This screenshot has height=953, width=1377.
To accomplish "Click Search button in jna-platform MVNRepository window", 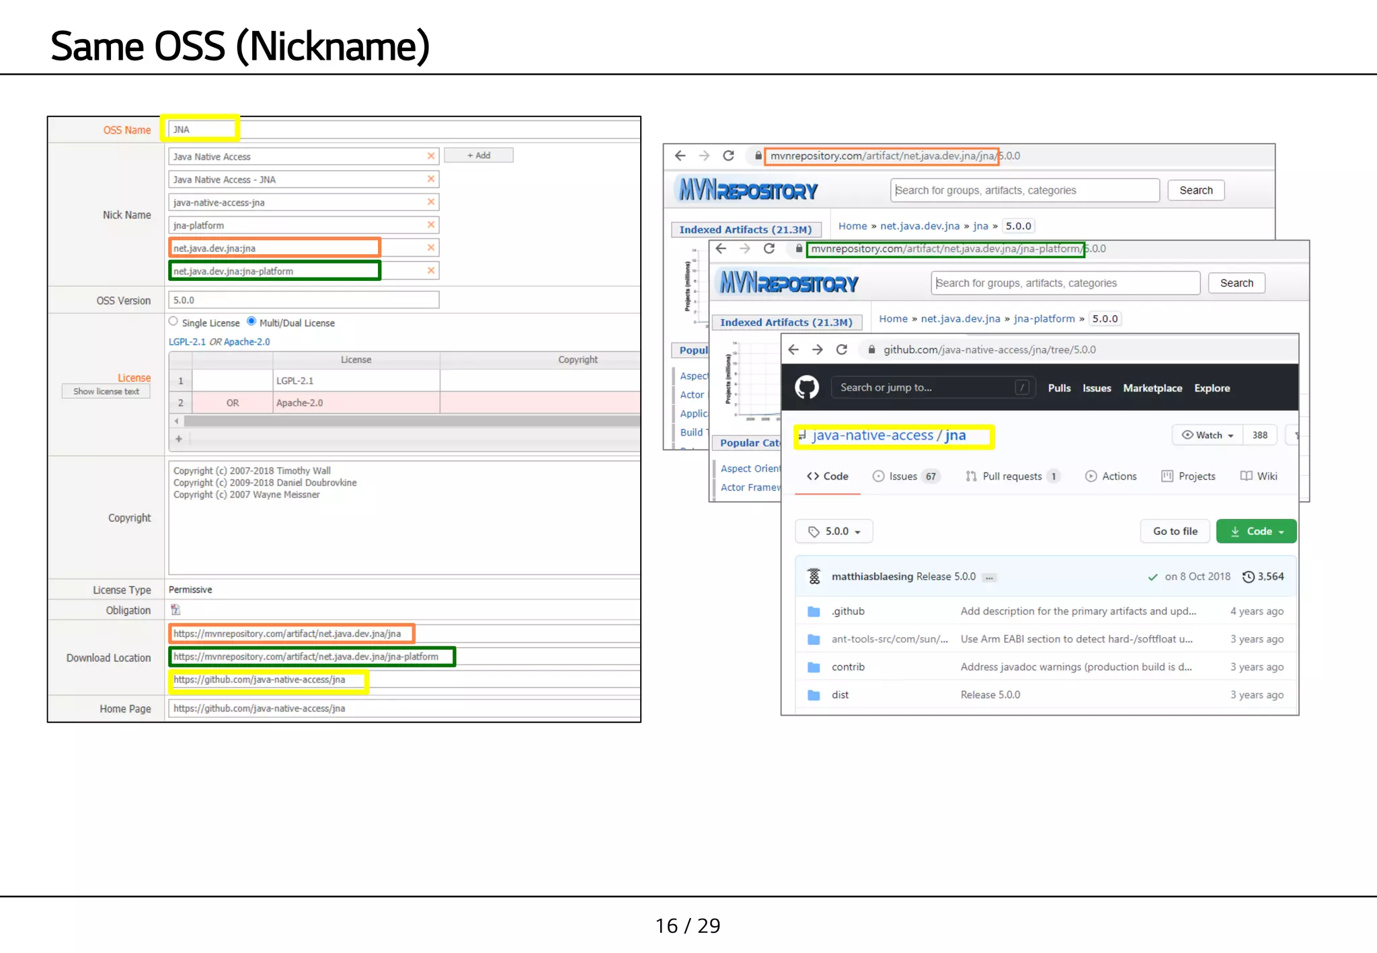I will click(1236, 283).
